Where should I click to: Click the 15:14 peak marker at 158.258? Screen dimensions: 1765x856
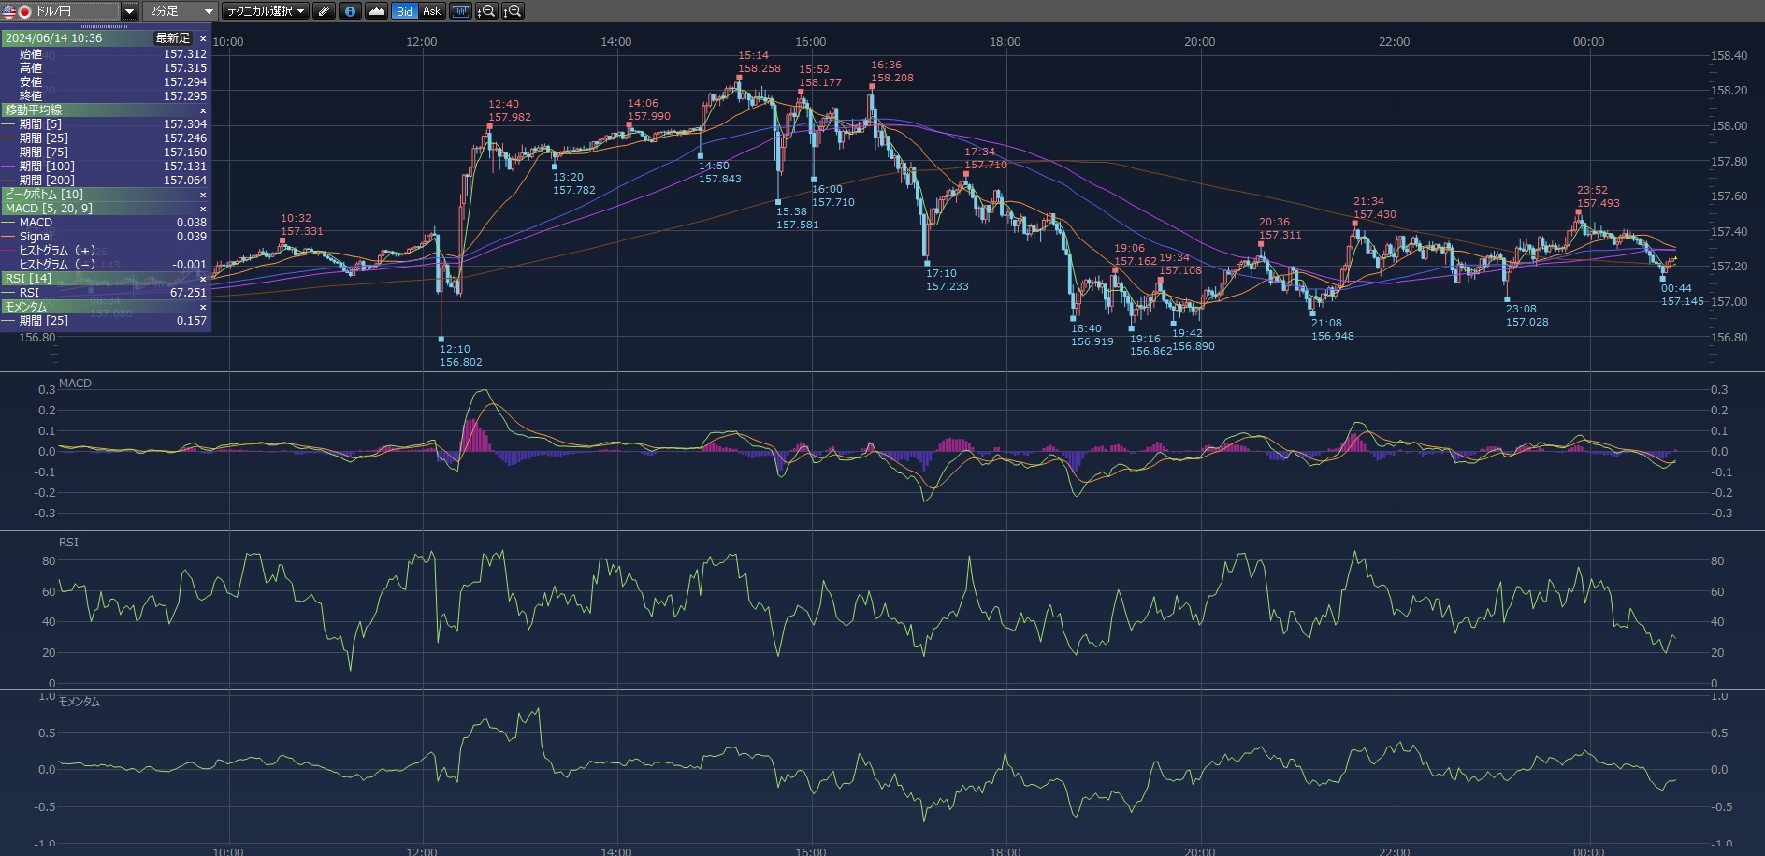[x=739, y=78]
